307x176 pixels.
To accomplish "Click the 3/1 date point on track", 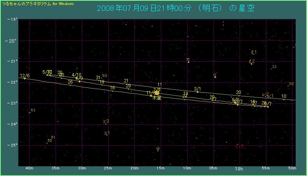I will click(198, 92).
